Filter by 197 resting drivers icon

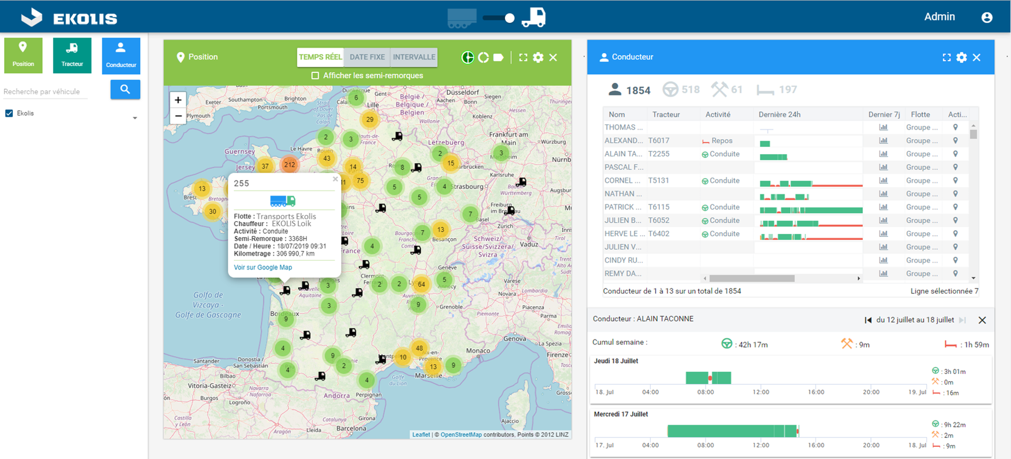pos(765,91)
